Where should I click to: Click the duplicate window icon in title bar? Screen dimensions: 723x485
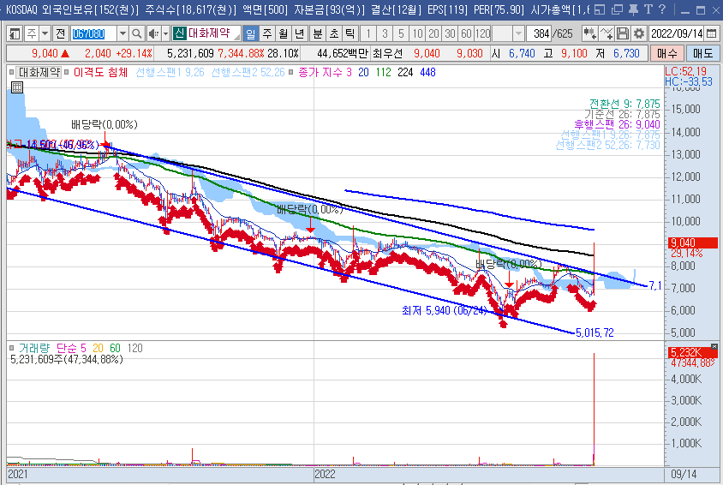click(617, 9)
